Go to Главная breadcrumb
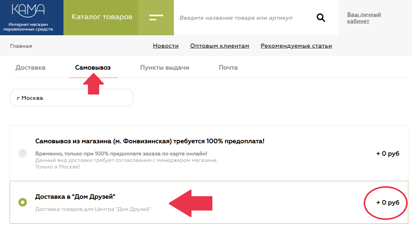Screen dimensions: 412x228 [x=21, y=46]
